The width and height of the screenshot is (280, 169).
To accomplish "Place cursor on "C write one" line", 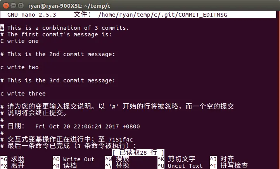I will [x=19, y=41].
